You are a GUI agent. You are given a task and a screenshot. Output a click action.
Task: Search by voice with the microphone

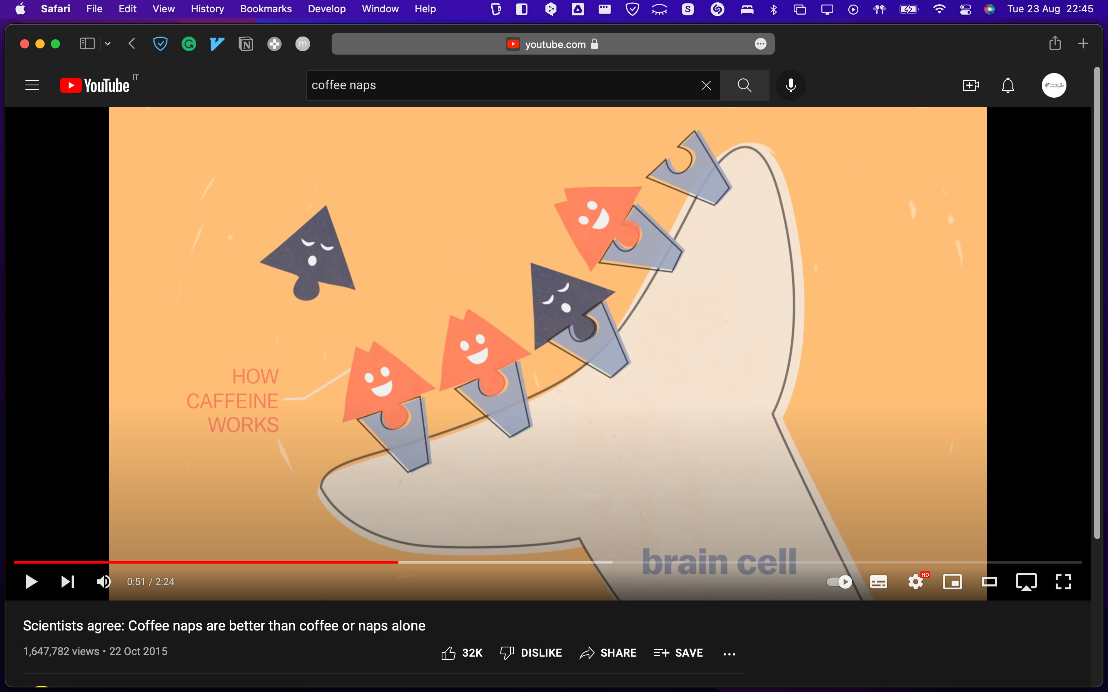point(791,85)
